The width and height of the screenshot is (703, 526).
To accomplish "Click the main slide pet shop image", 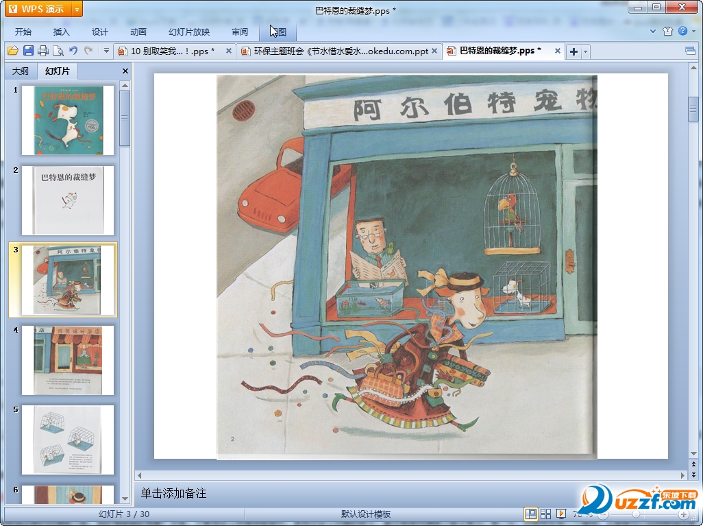I will click(406, 267).
